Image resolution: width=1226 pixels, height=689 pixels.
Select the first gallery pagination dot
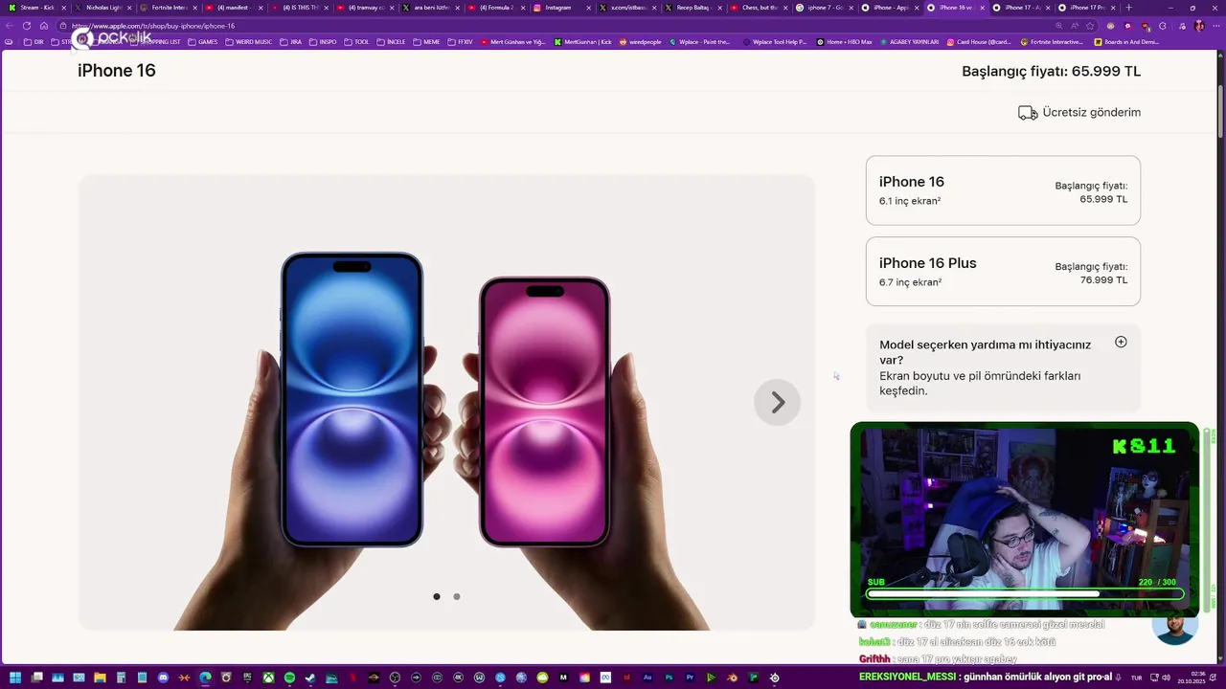click(437, 596)
